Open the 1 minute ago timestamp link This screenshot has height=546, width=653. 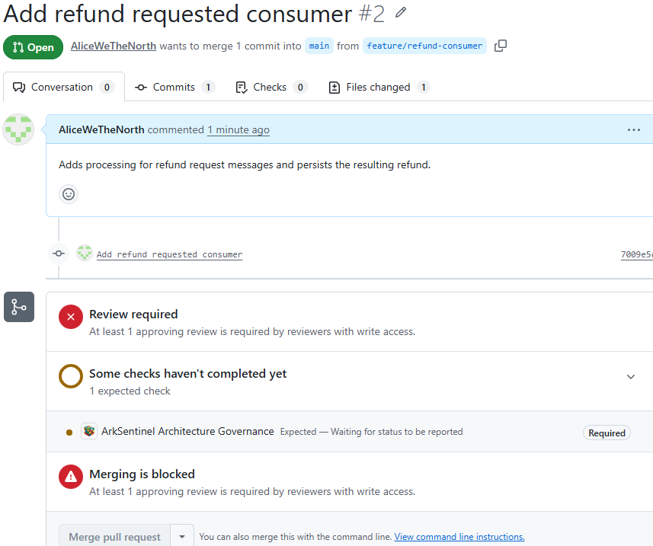tap(238, 130)
